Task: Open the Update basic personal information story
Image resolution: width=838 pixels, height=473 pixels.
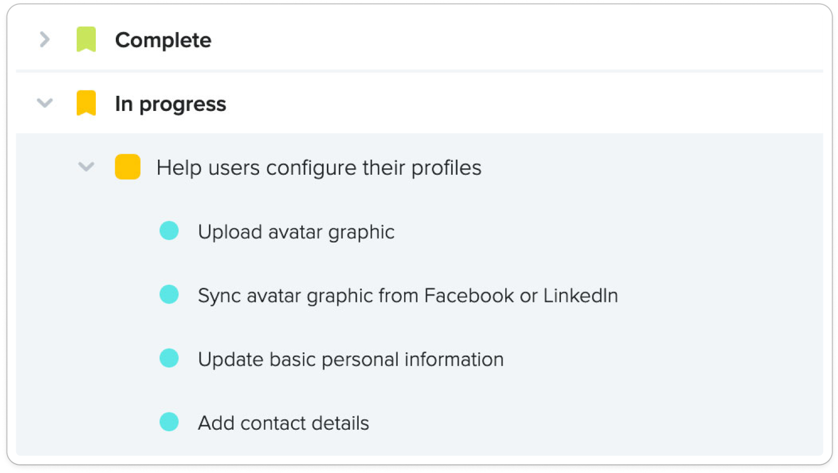Action: click(351, 359)
